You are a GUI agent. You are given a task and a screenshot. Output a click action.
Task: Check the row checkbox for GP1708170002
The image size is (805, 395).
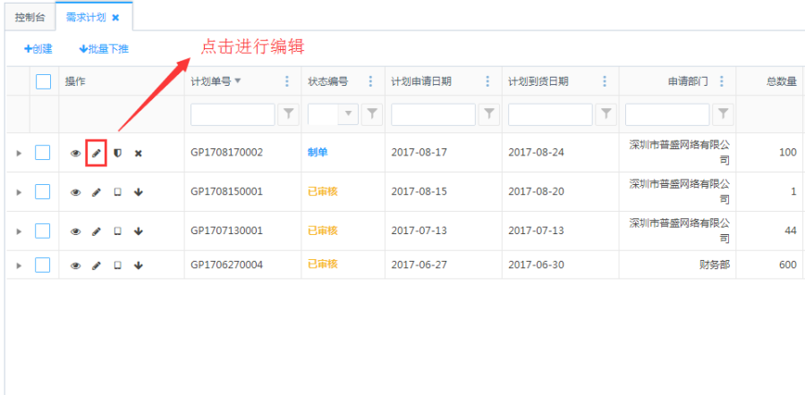43,153
